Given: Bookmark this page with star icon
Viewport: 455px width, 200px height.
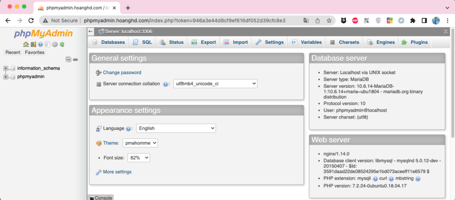Looking at the screenshot, I should tap(329, 20).
